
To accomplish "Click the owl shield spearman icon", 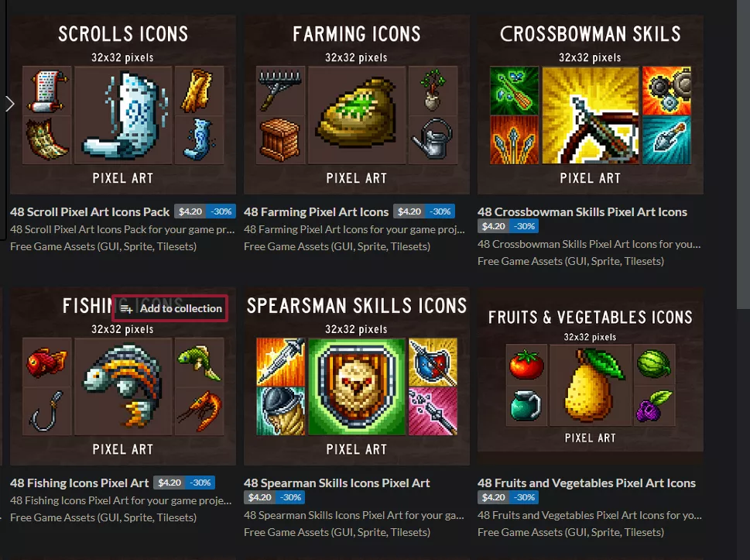I will (x=357, y=387).
